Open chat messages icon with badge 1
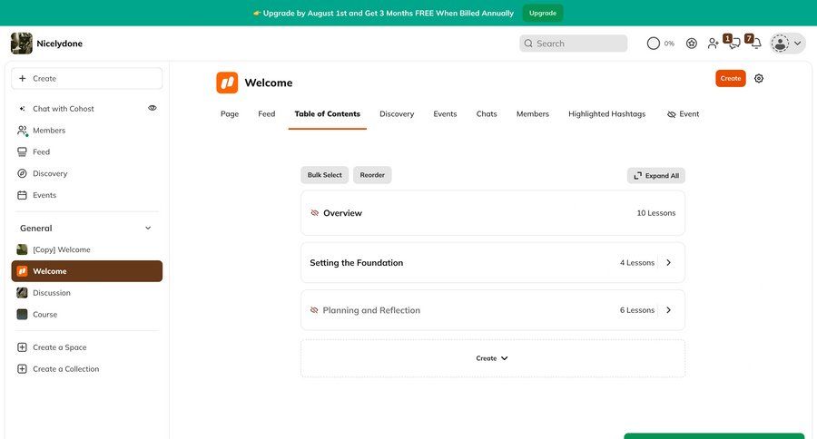The width and height of the screenshot is (817, 439). pyautogui.click(x=733, y=43)
